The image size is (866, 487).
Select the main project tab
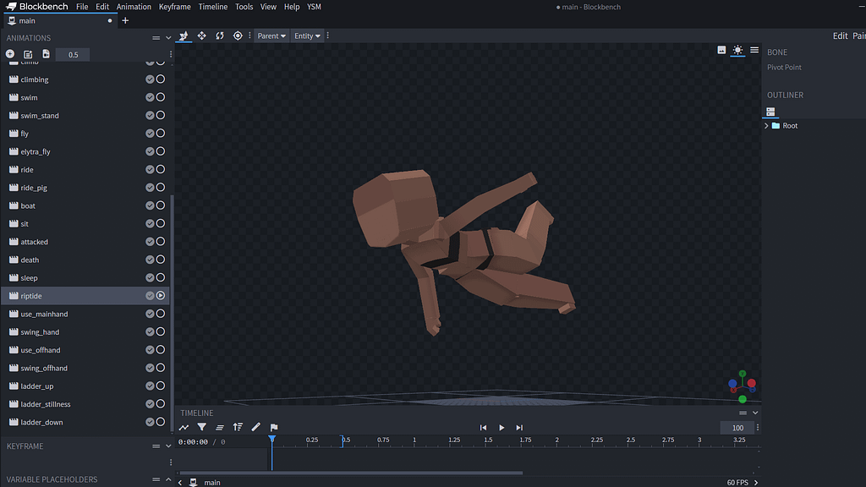60,21
